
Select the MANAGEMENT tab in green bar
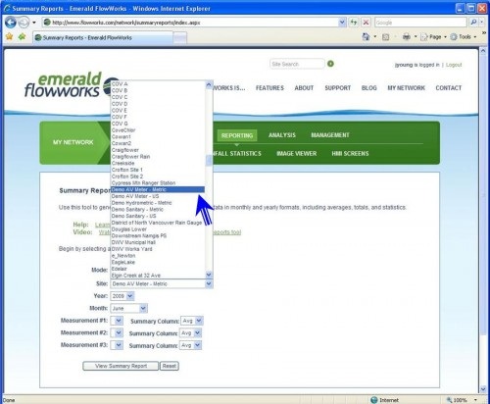pyautogui.click(x=330, y=135)
